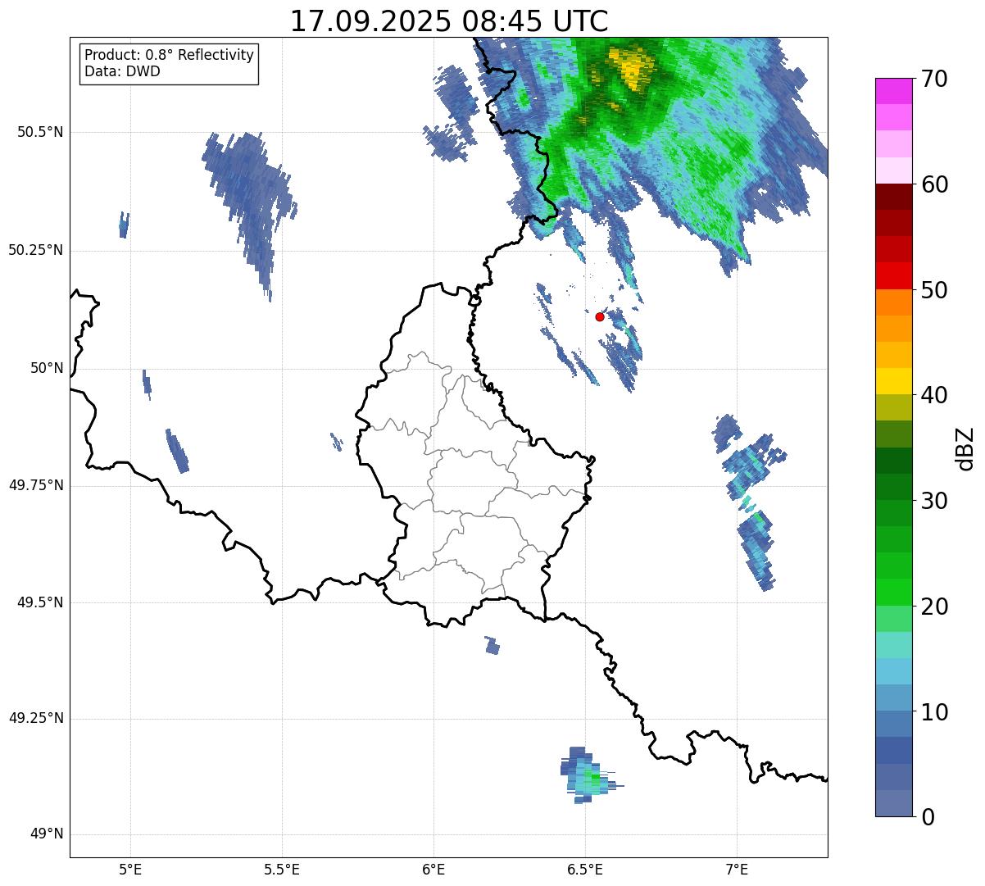Viewport: 985px width, 886px height.
Task: Click the colorbar 10 tick label
Action: [934, 713]
